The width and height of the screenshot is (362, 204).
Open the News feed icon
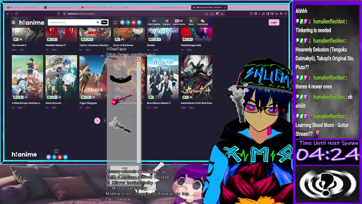[x=191, y=22]
